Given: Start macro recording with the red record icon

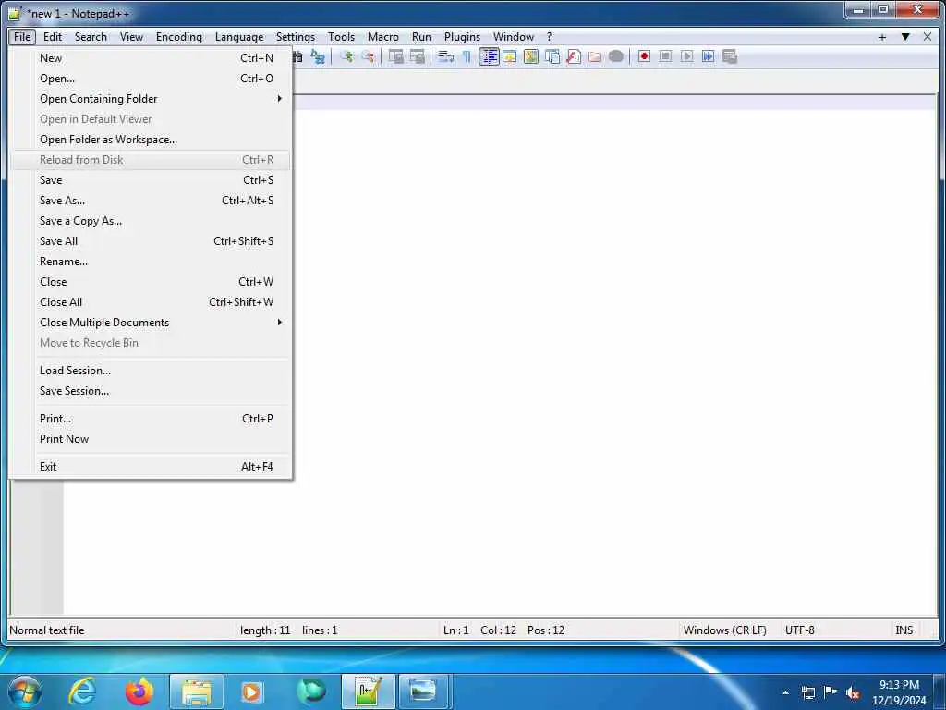Looking at the screenshot, I should [644, 56].
